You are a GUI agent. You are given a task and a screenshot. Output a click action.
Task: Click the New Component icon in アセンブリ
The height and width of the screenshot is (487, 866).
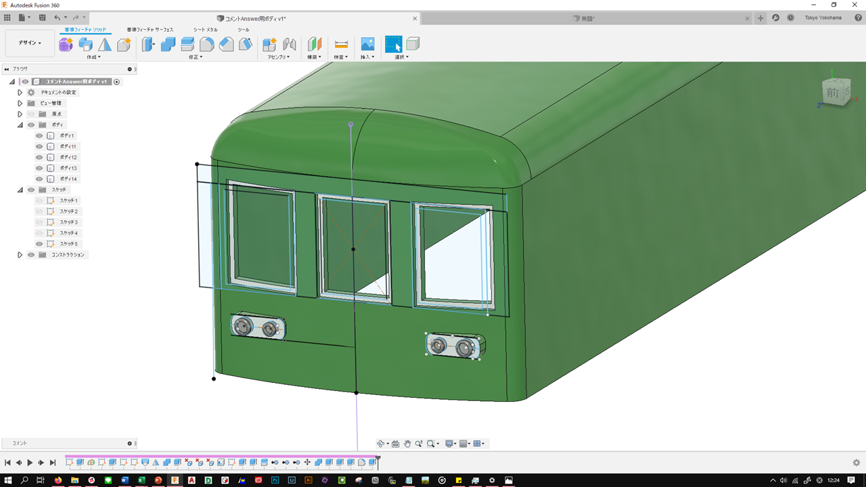click(x=269, y=45)
